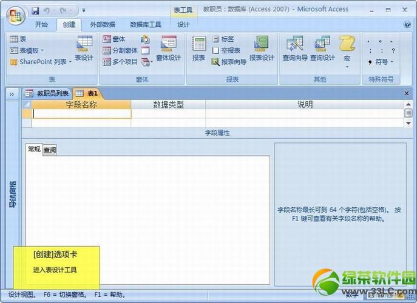Click the 分割窗体 button

pyautogui.click(x=120, y=50)
